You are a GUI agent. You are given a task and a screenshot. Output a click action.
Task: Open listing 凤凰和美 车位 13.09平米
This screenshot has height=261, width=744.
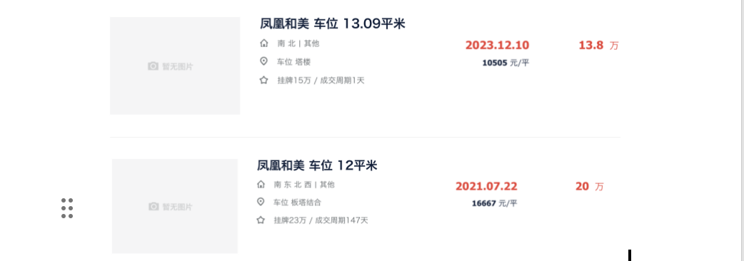[x=333, y=24]
